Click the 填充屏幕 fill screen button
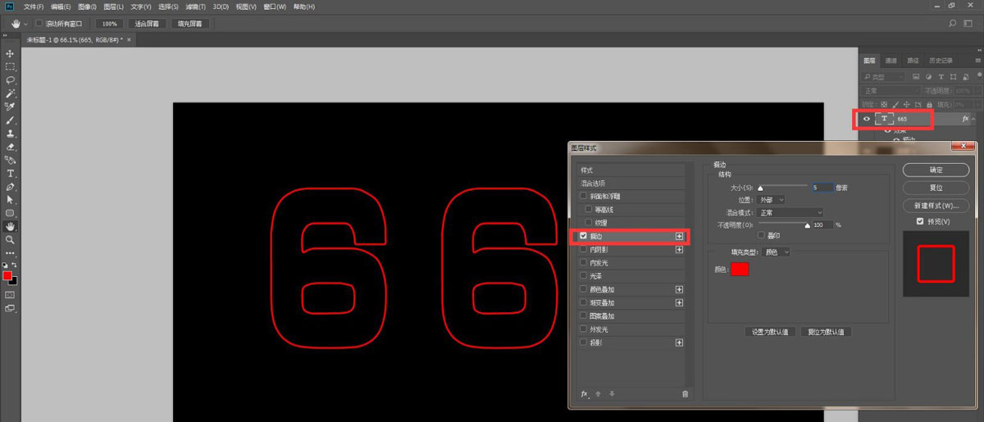The height and width of the screenshot is (422, 984). coord(192,24)
